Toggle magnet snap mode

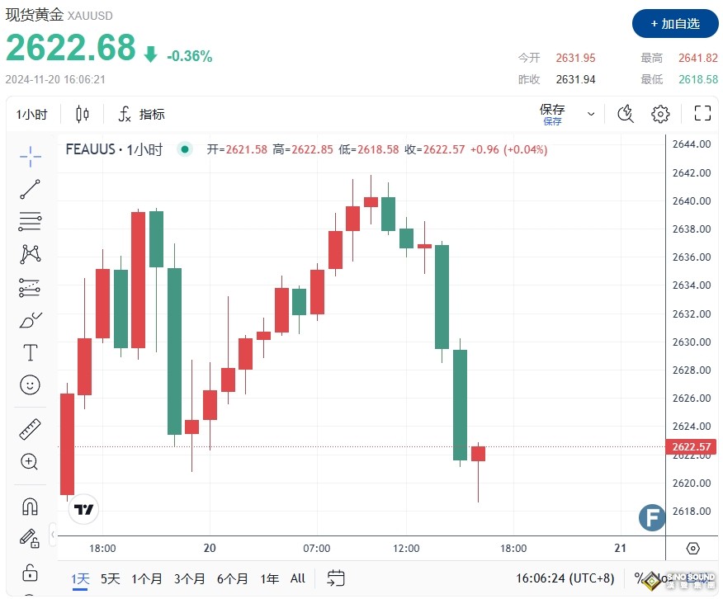[x=30, y=506]
